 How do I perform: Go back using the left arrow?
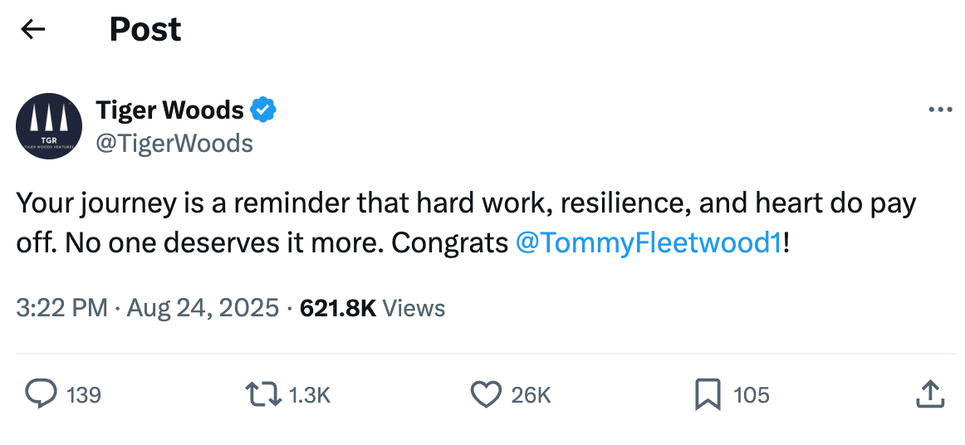coord(32,30)
